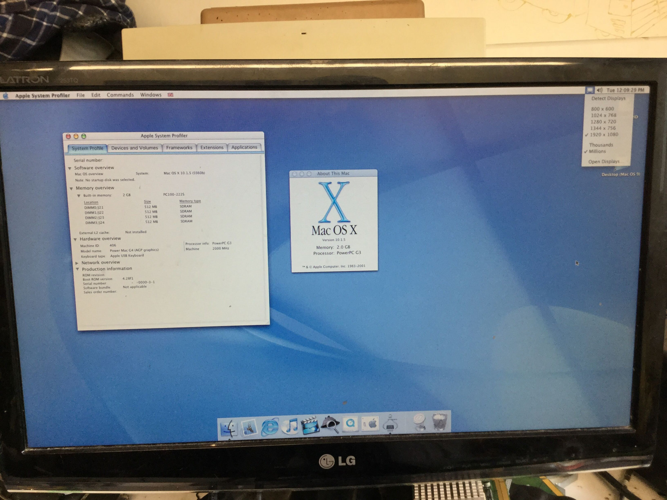Select 1280 x 720 resolution option
The height and width of the screenshot is (500, 667).
(603, 122)
